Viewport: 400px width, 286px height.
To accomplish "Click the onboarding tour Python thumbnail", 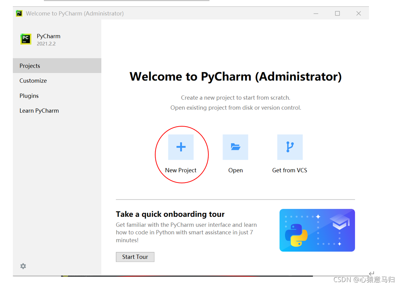I will point(317,230).
